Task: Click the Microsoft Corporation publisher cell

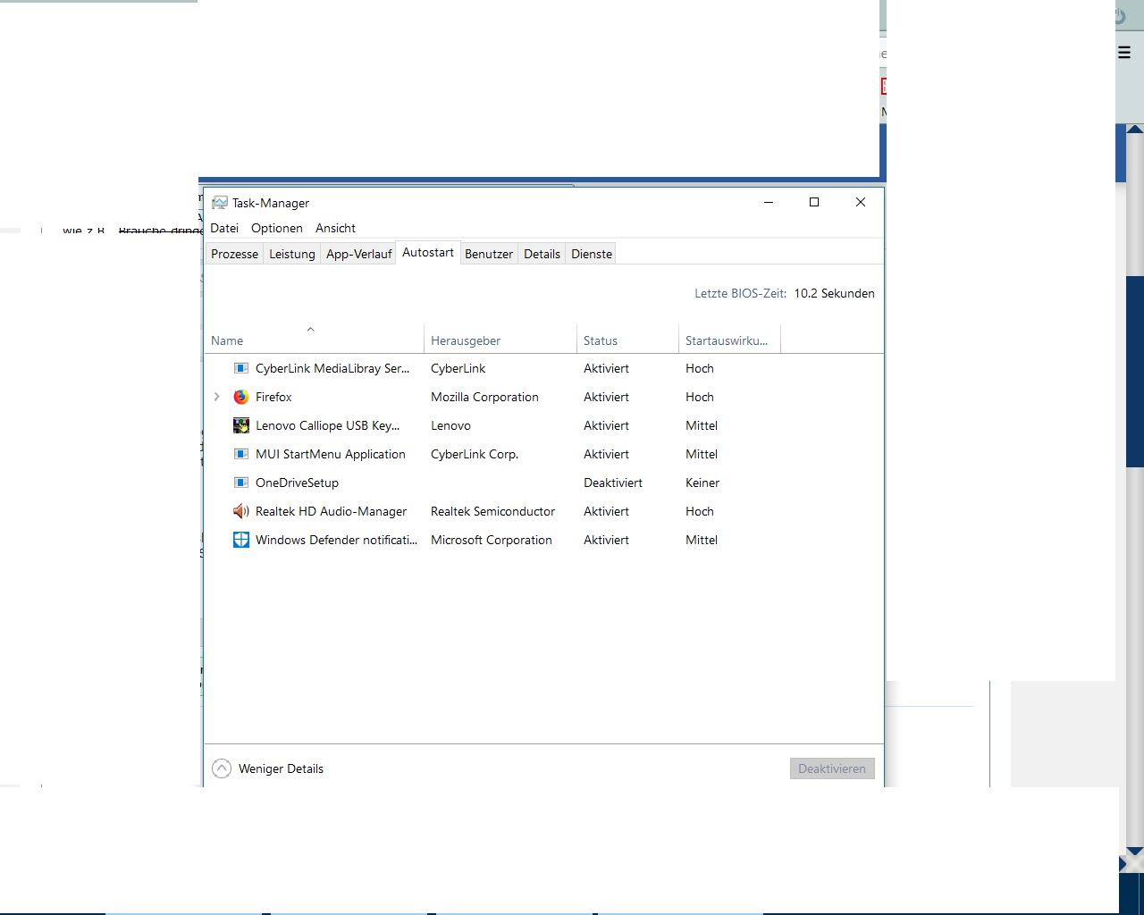Action: [492, 540]
